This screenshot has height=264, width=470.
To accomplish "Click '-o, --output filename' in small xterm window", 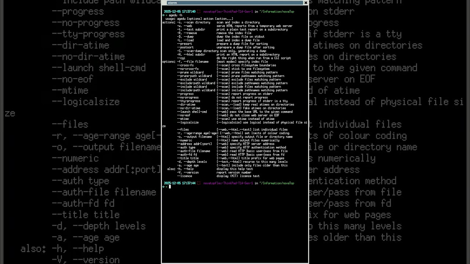I will click(x=194, y=137).
